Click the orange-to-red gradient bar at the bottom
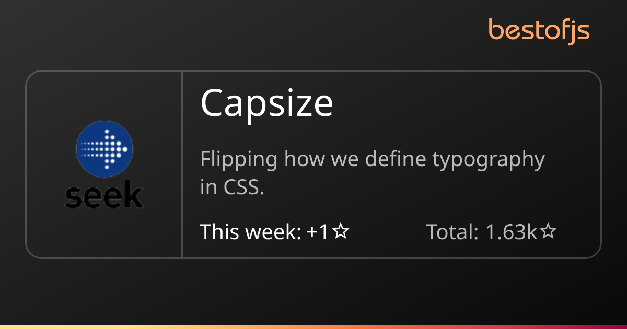Screen dimensions: 627x329 pos(313,326)
